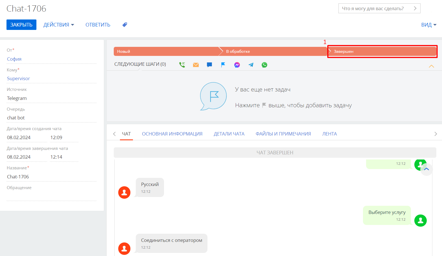Click the creation time 12:09 field
The height and width of the screenshot is (256, 442).
64,137
